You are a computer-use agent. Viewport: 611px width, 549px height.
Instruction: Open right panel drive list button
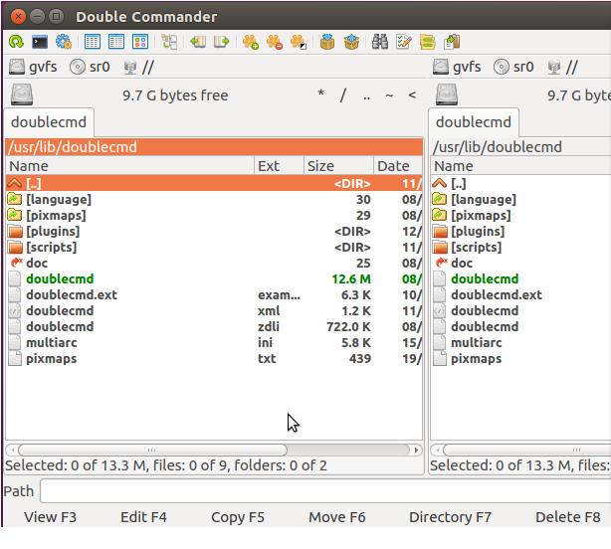click(x=445, y=95)
